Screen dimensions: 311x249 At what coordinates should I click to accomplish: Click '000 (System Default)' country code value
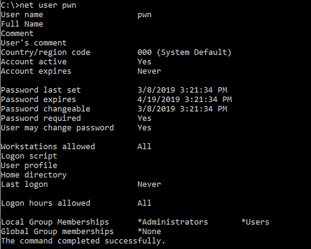tap(184, 53)
